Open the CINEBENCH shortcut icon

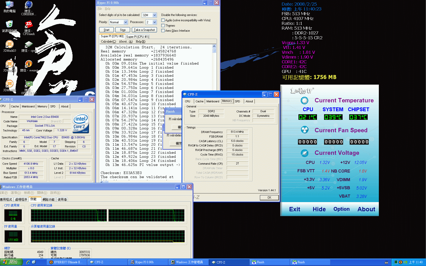(x=29, y=8)
